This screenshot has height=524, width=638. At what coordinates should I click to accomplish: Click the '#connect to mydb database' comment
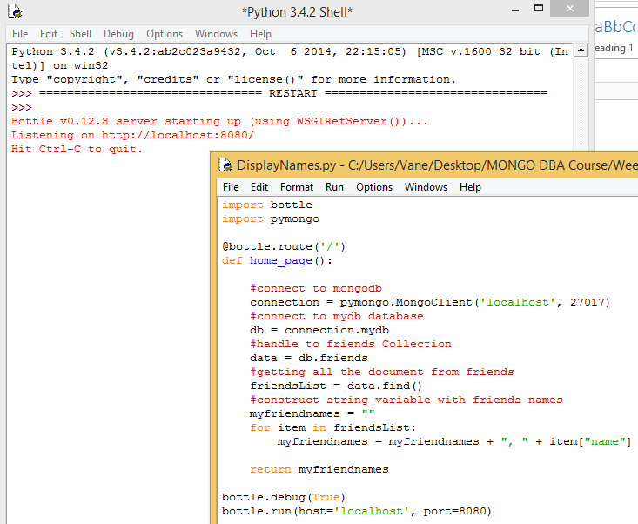coord(337,316)
